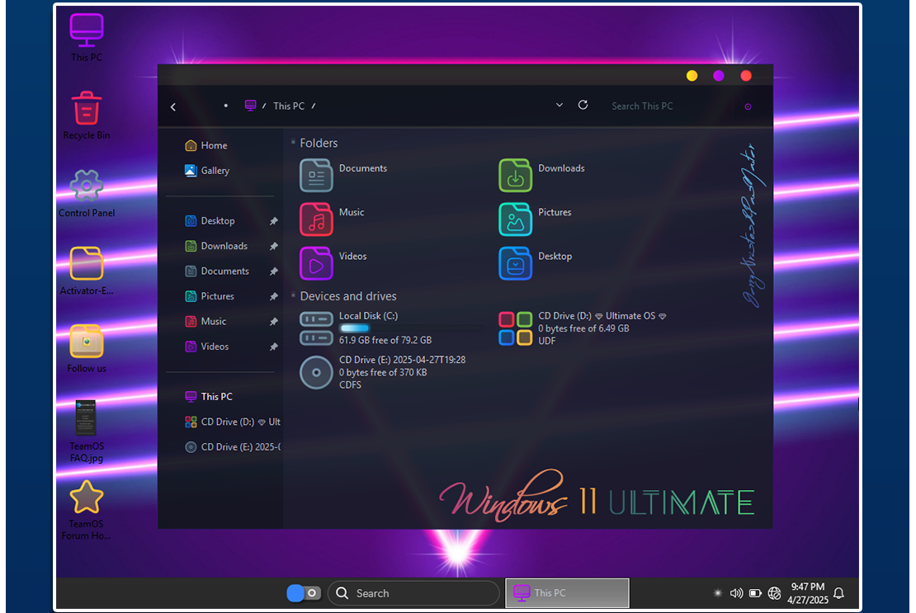Open the purple Videos folder

[317, 264]
